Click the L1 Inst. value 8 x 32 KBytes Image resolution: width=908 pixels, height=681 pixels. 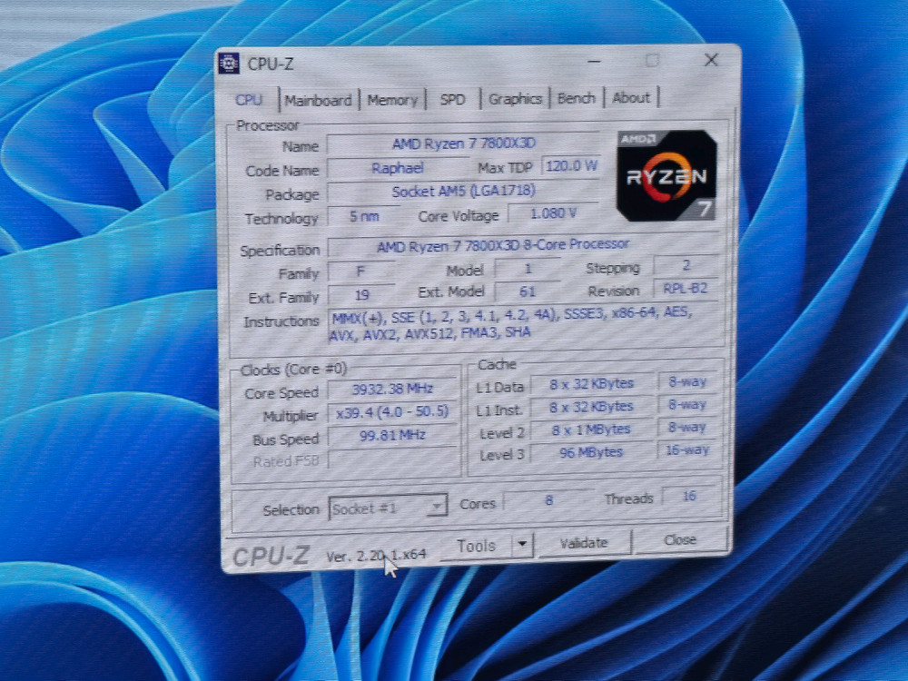coord(591,407)
